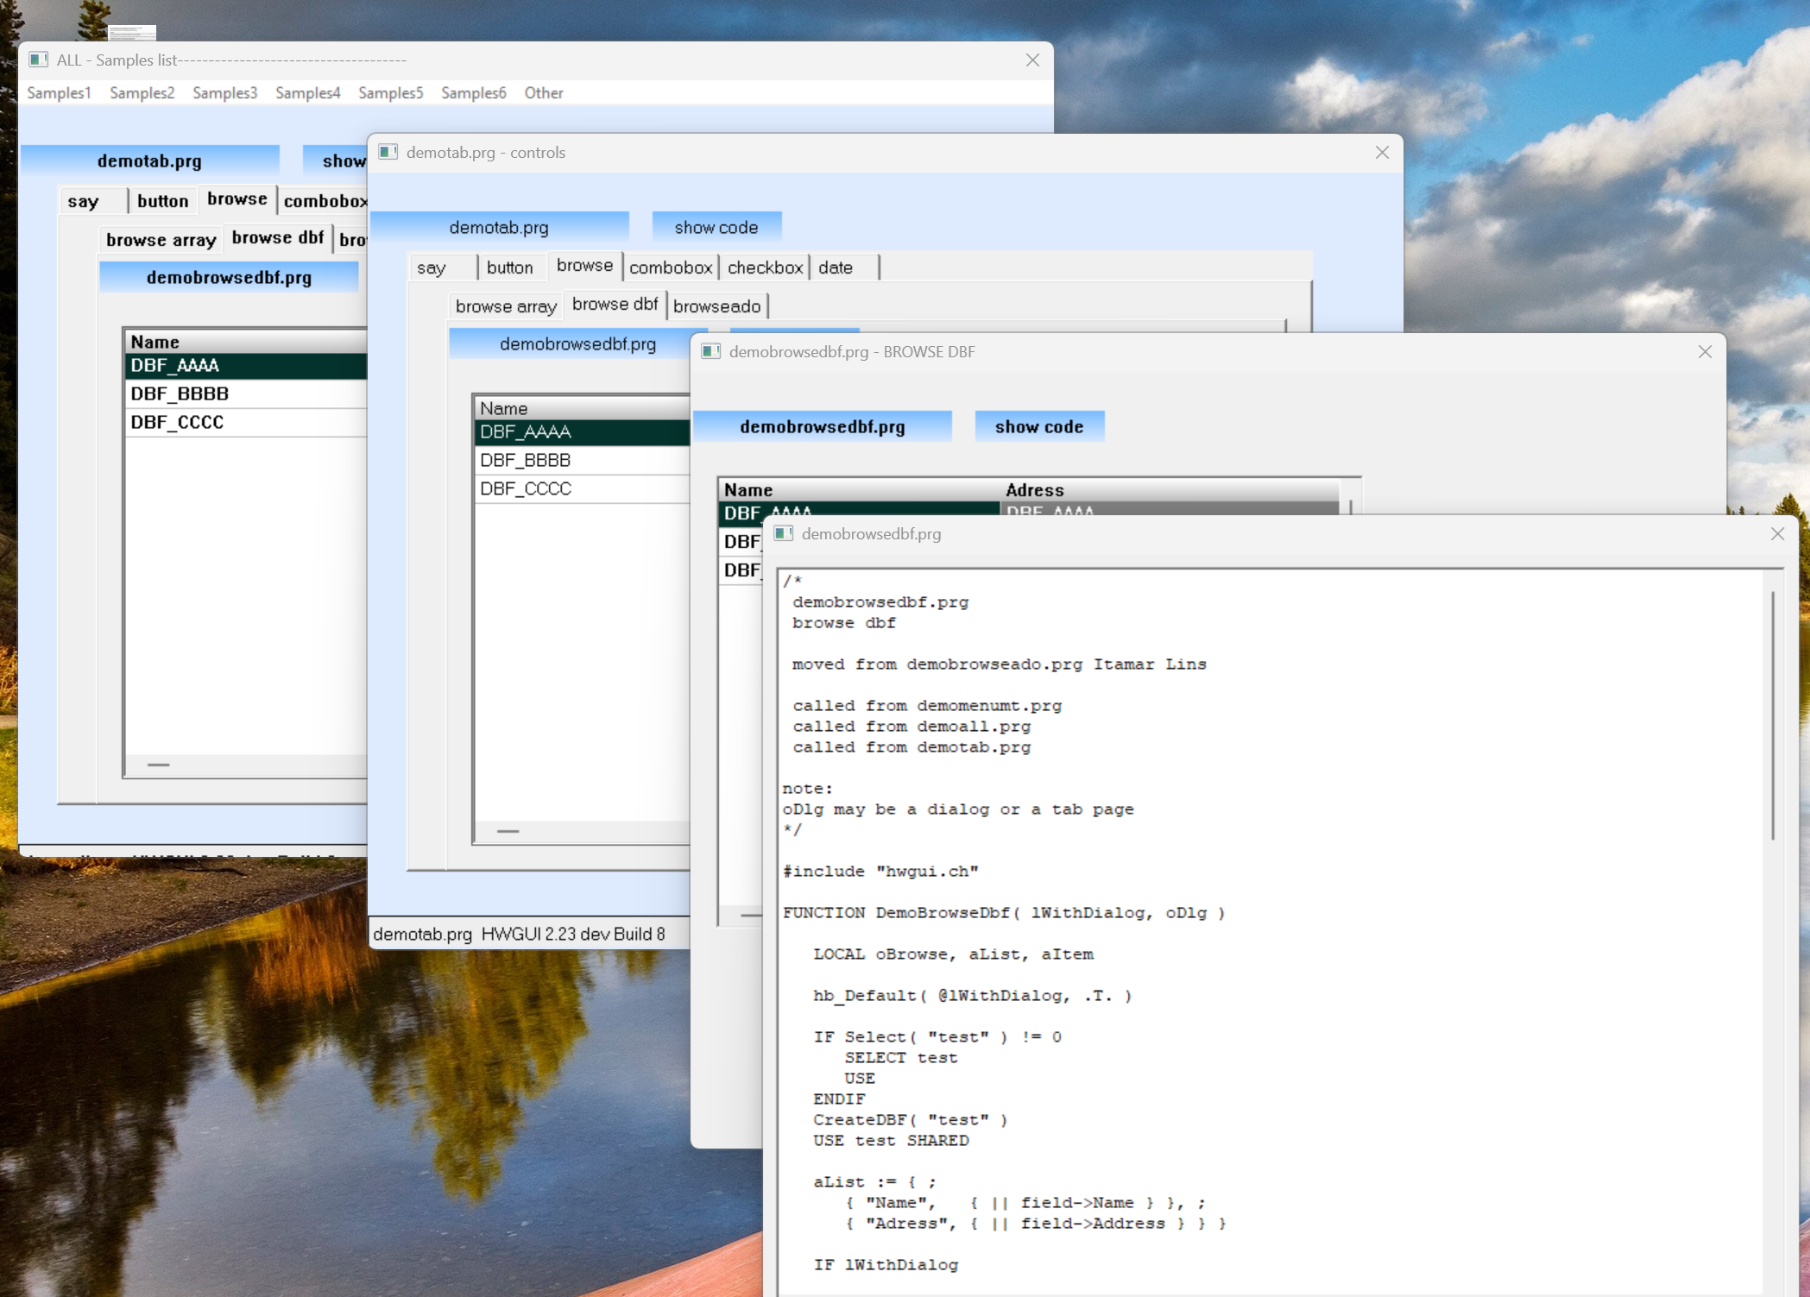Click the ALL Samples list window icon

click(38, 60)
